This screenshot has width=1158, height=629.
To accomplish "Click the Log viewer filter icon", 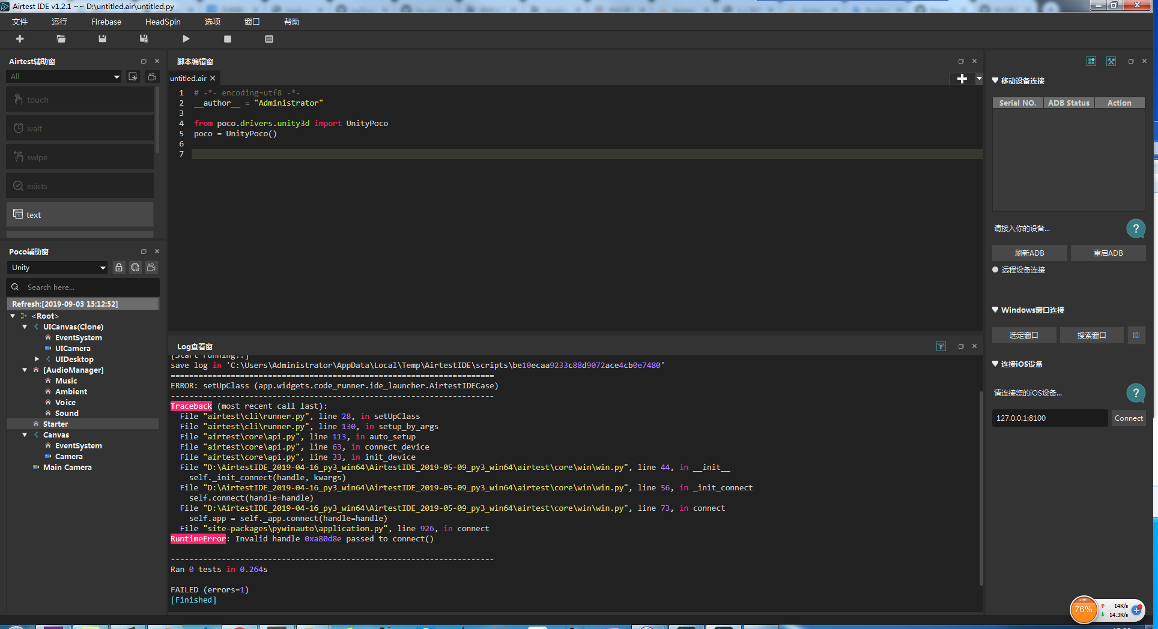I will 941,346.
